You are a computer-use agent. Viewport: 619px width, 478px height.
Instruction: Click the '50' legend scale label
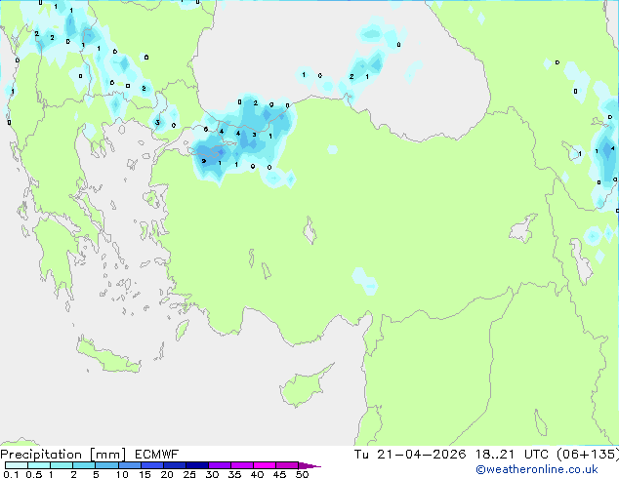click(x=302, y=474)
